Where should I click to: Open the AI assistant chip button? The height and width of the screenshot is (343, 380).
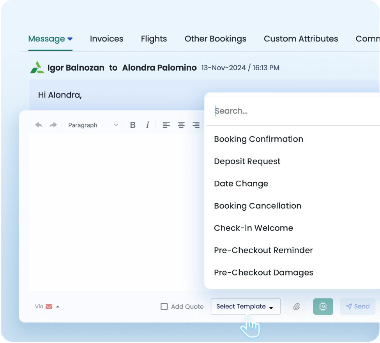(x=323, y=307)
